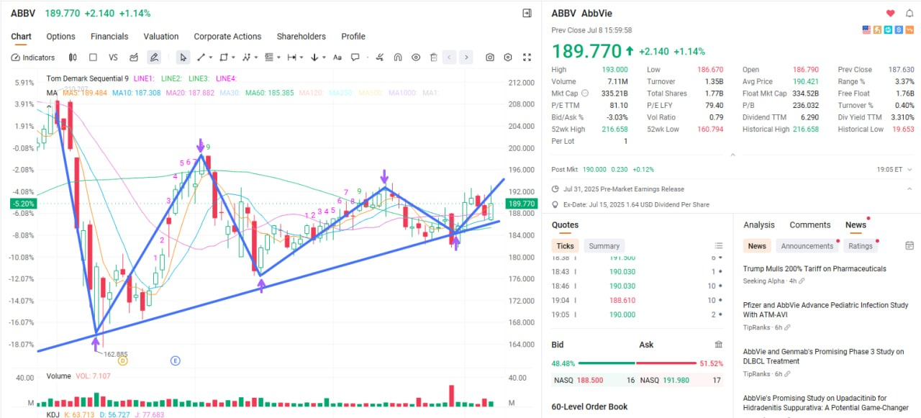Expand the wave pattern tool dropdown
This screenshot has width=921, height=418.
pyautogui.click(x=256, y=58)
